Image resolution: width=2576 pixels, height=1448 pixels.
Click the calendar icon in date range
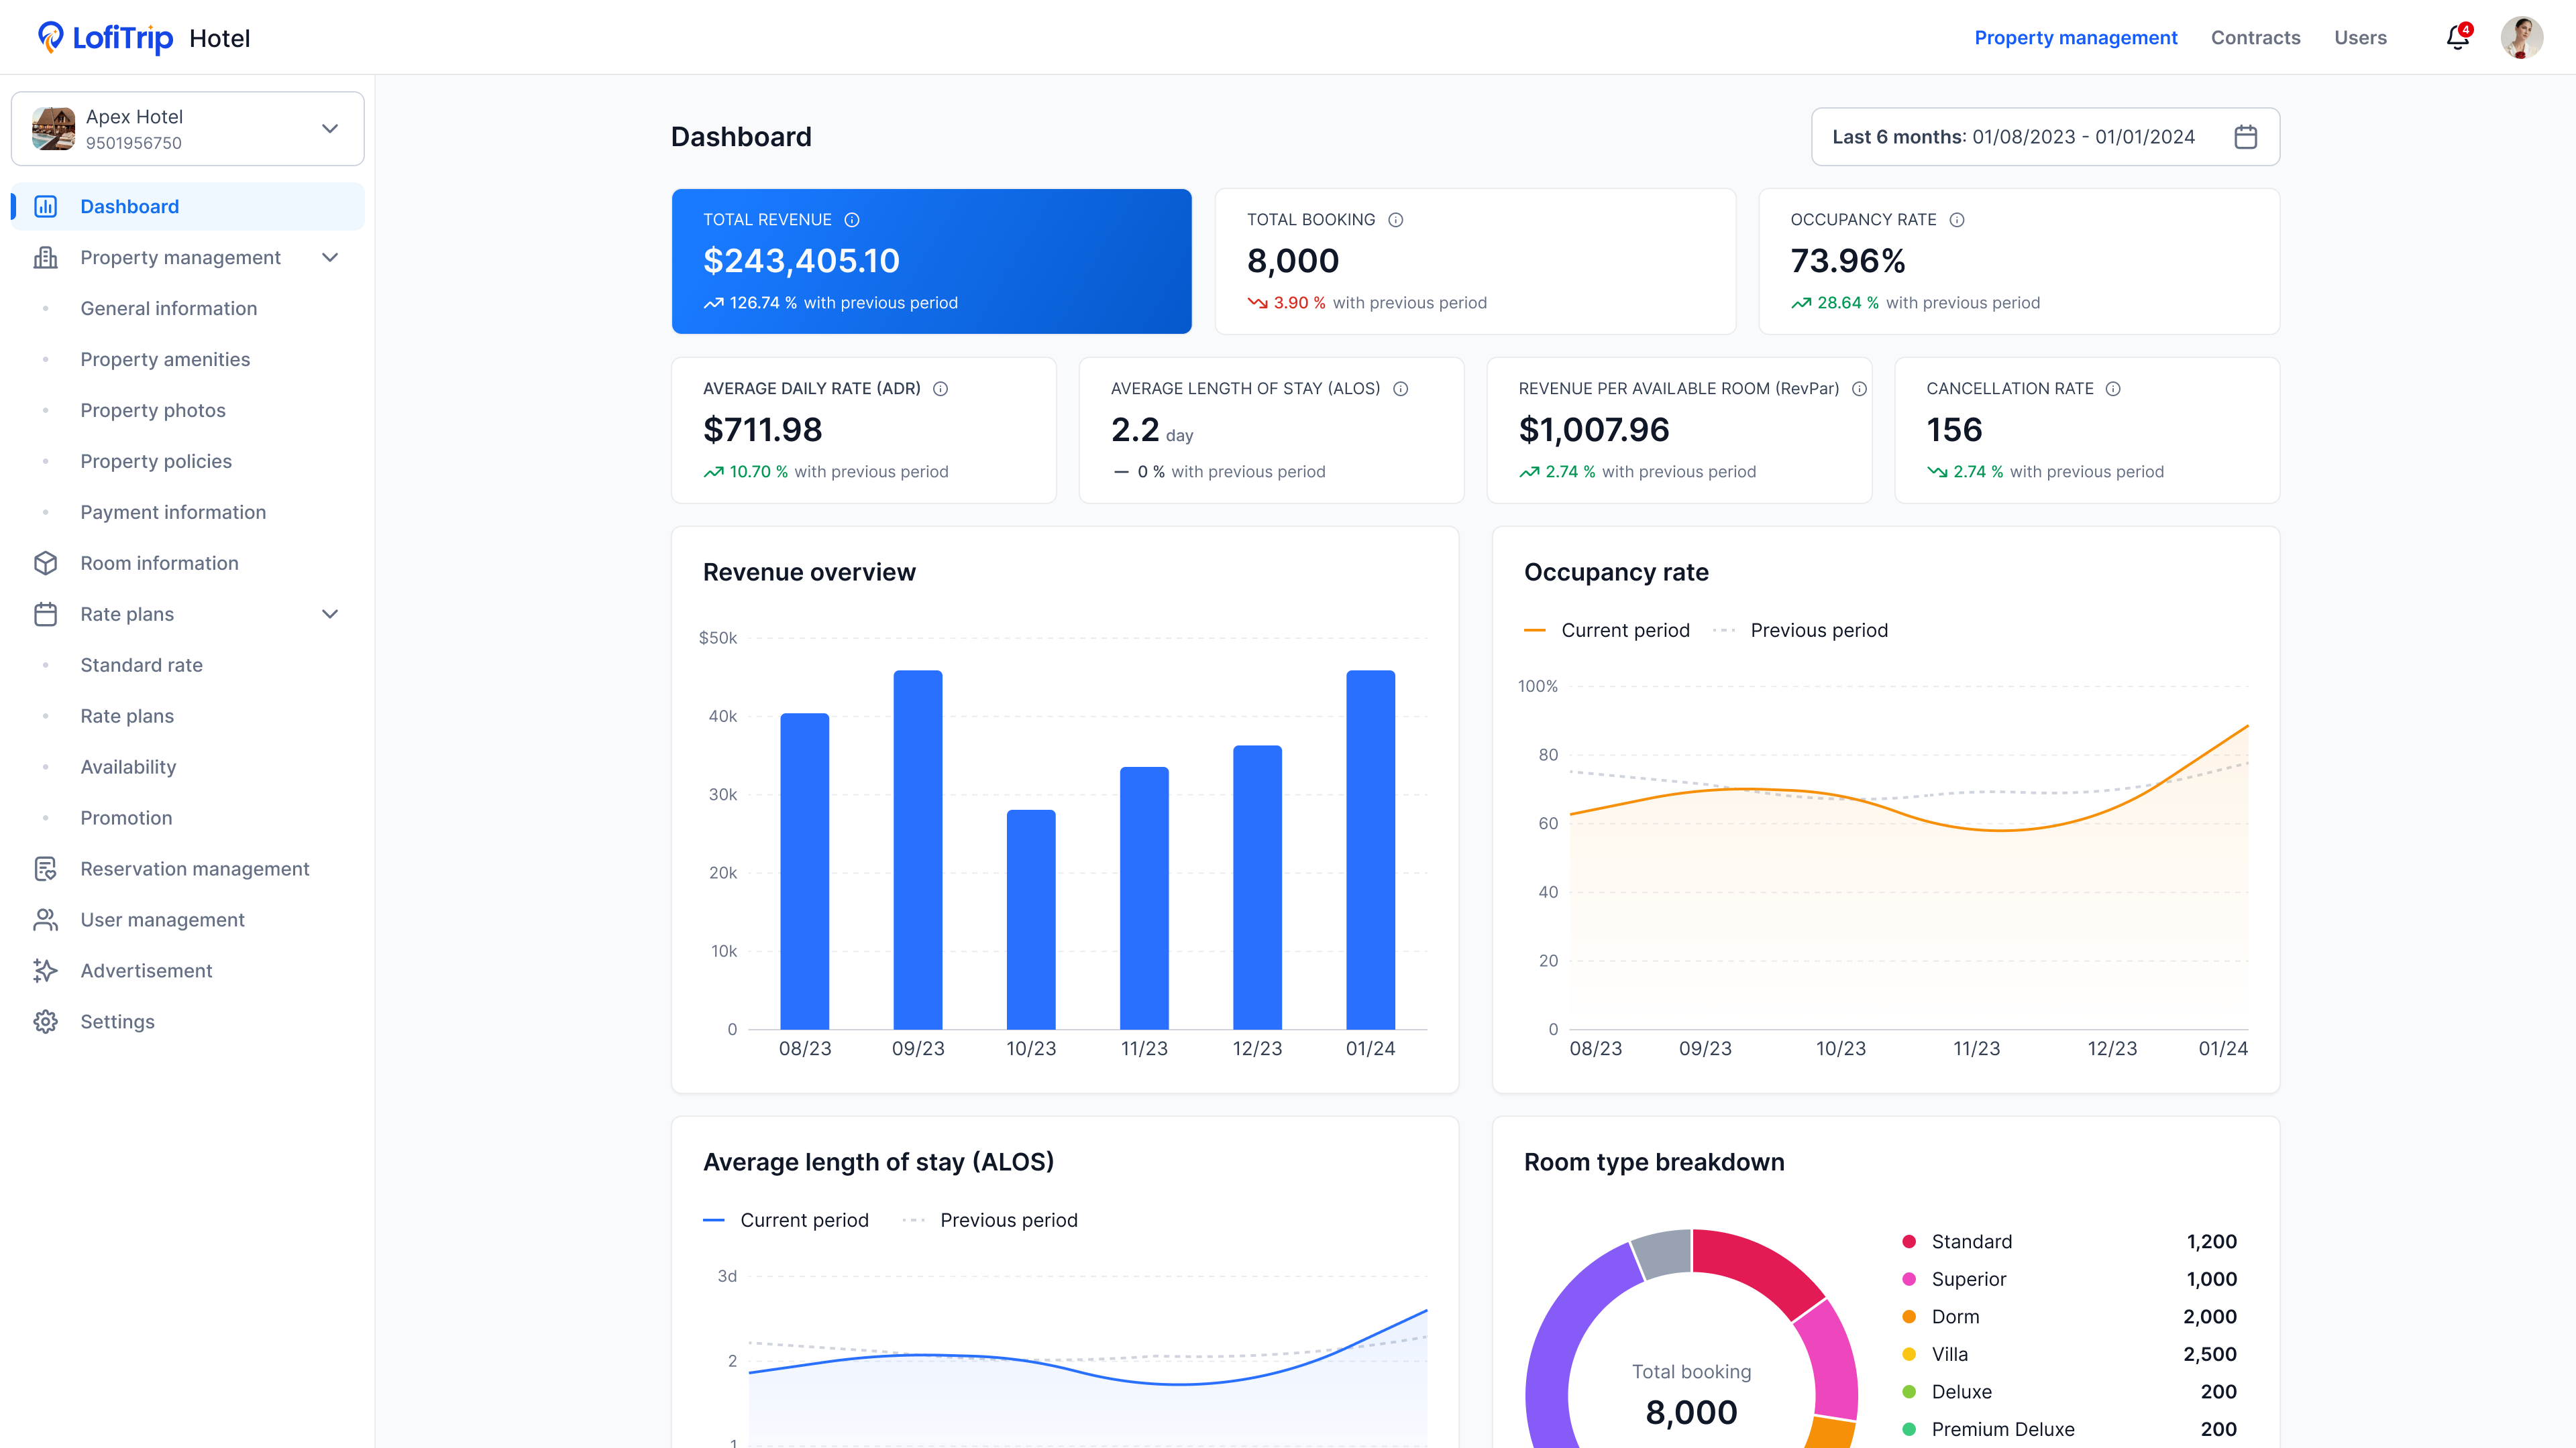[x=2245, y=137]
